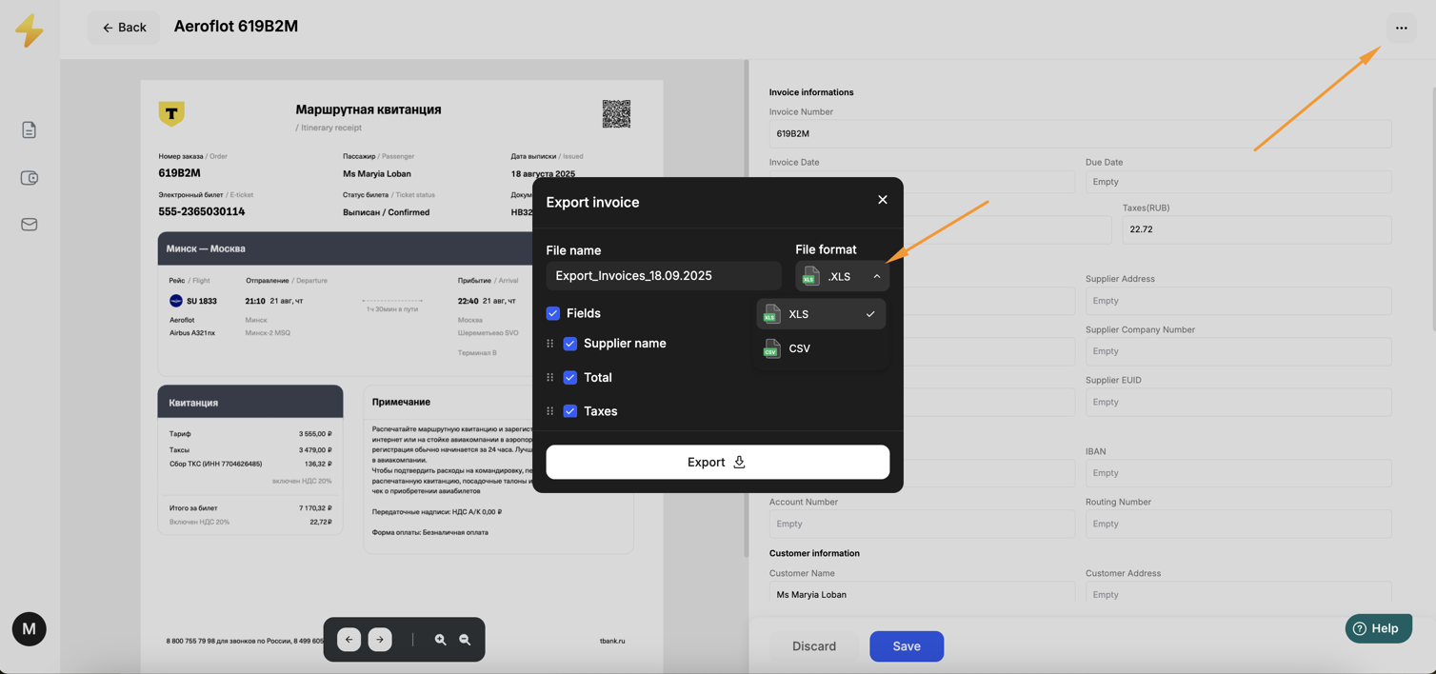Click the Save button
This screenshot has width=1436, height=674.
coord(907,646)
